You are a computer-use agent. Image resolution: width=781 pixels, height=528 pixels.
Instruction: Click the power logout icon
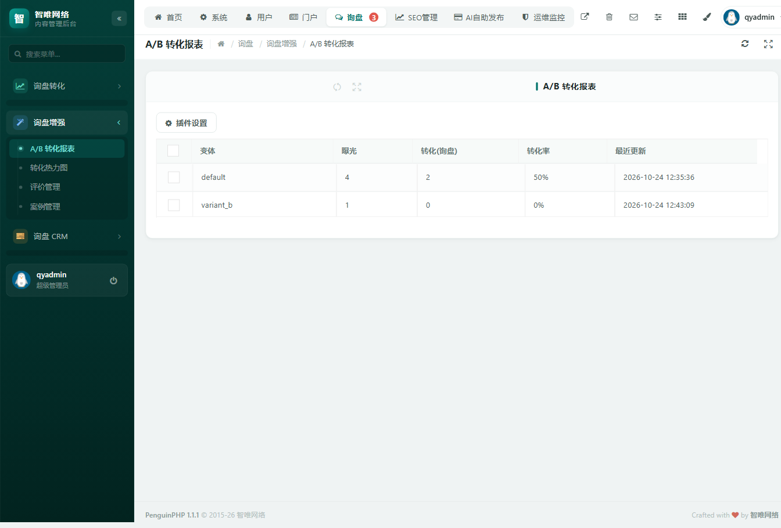point(113,280)
